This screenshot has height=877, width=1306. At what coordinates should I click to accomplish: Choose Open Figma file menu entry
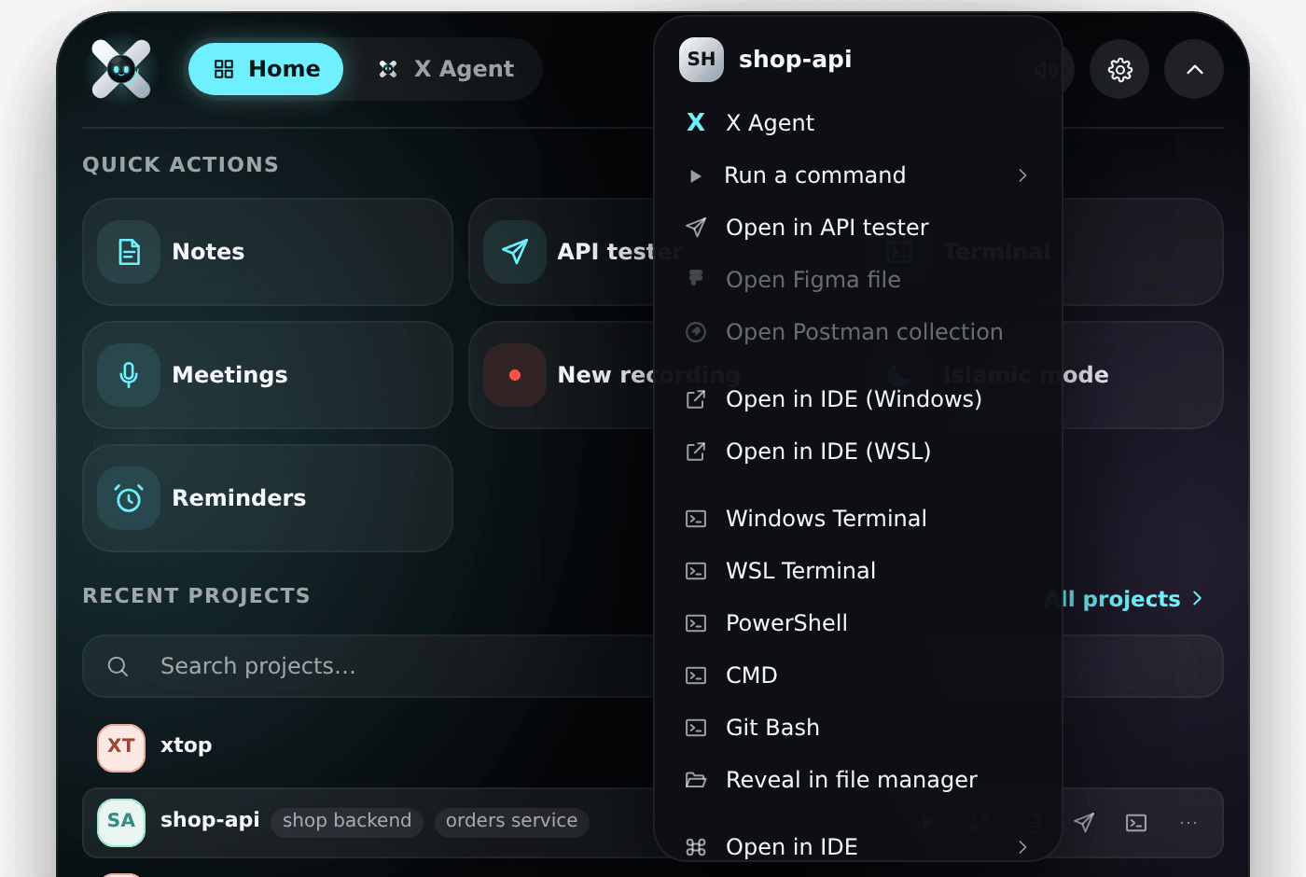tap(858, 280)
